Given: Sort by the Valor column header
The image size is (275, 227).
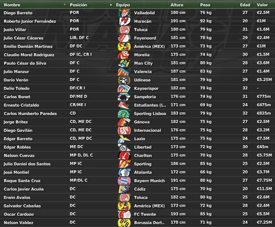Looking at the screenshot, I should [262, 5].
